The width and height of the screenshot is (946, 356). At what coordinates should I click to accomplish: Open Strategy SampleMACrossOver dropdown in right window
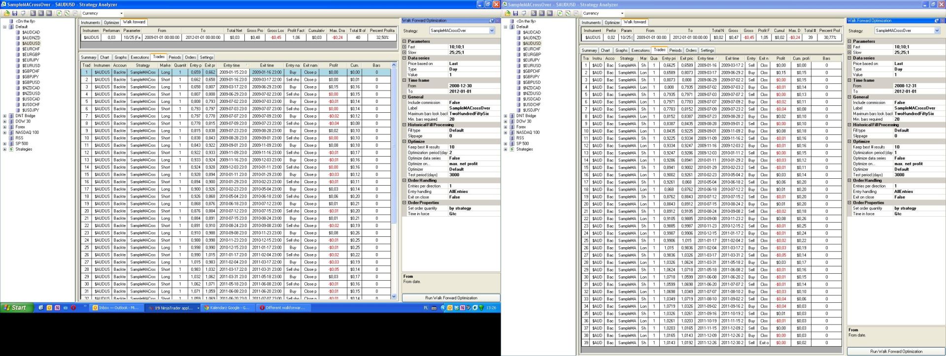[x=937, y=31]
